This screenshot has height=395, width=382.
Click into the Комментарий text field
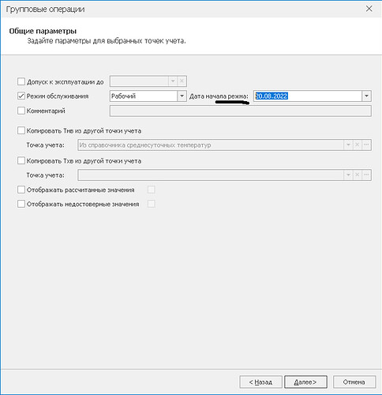click(241, 111)
